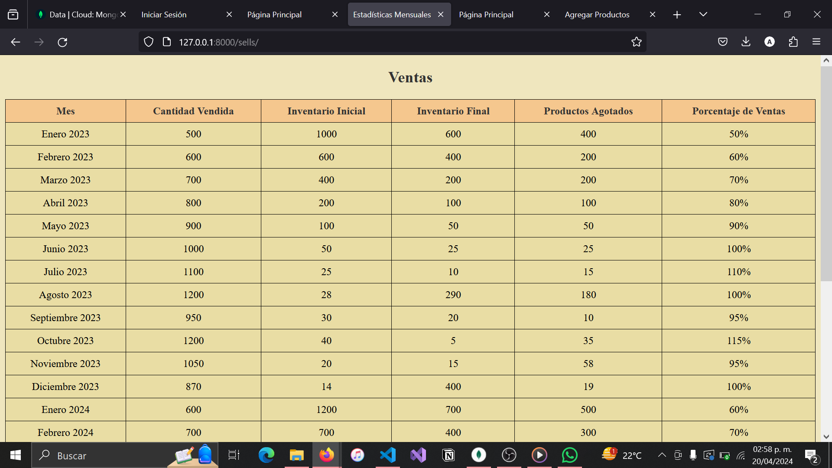This screenshot has width=832, height=468.
Task: Open the extensions puzzle icon
Action: click(793, 42)
